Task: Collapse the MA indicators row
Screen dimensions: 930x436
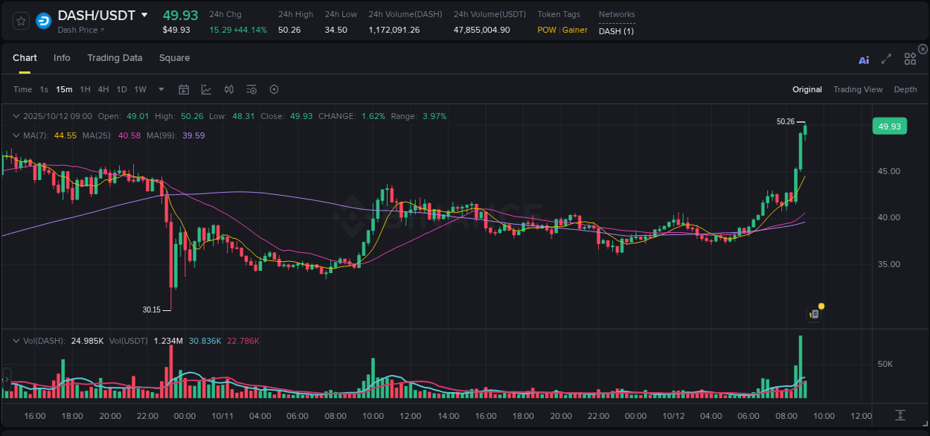Action: [x=16, y=135]
